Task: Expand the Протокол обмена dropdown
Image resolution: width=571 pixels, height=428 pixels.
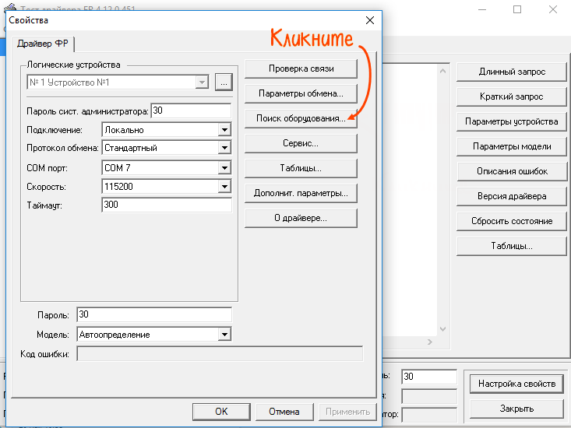Action: [x=224, y=148]
